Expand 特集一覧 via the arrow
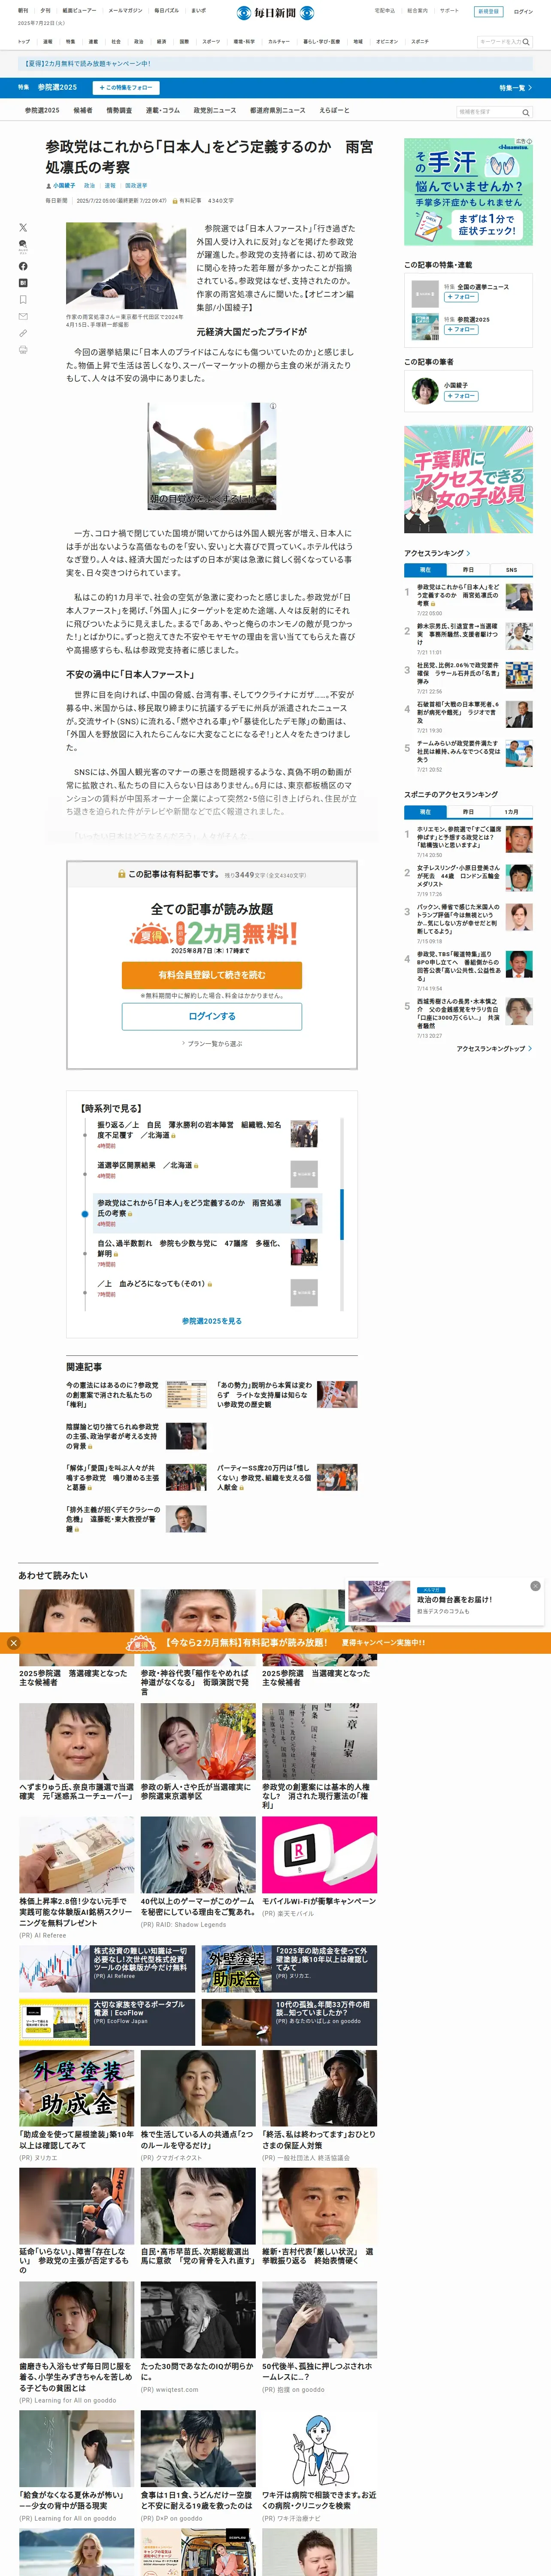Screen dimensions: 551x2576 click(x=516, y=88)
